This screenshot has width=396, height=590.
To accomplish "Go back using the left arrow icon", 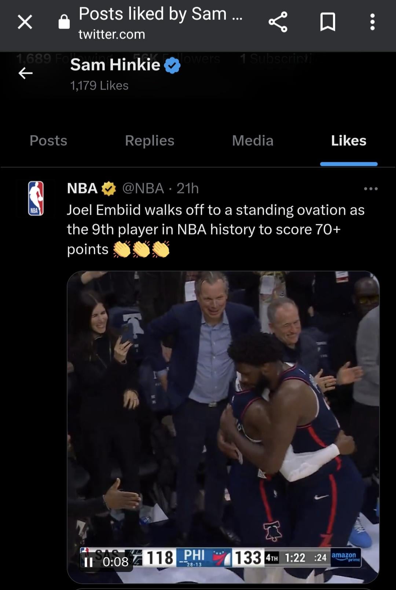I will 26,73.
